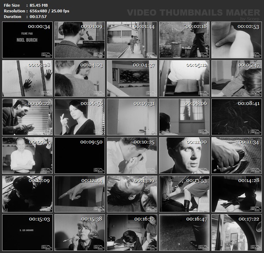Open the thumbnail at 00:16:12
The height and width of the screenshot is (253, 264).
coord(132,233)
